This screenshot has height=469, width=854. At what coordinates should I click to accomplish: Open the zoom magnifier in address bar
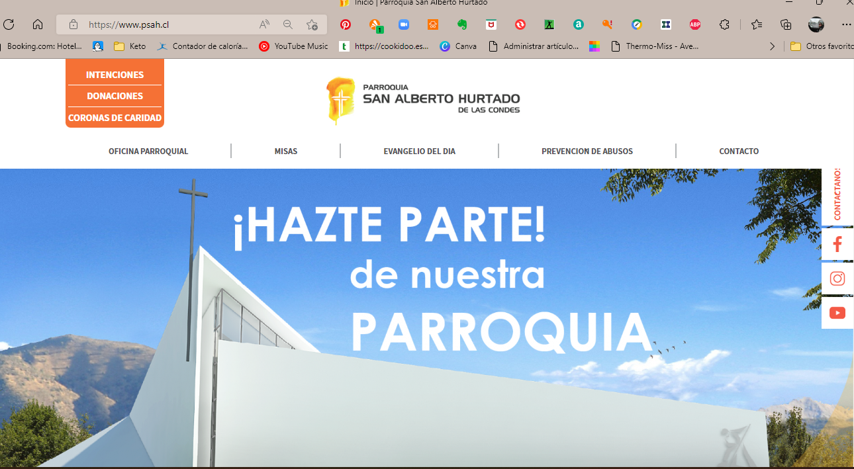click(288, 24)
